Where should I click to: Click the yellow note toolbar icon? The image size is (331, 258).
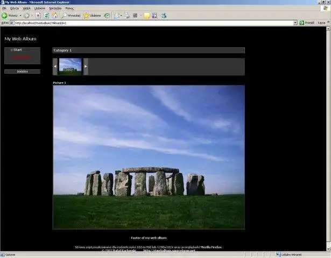[146, 16]
